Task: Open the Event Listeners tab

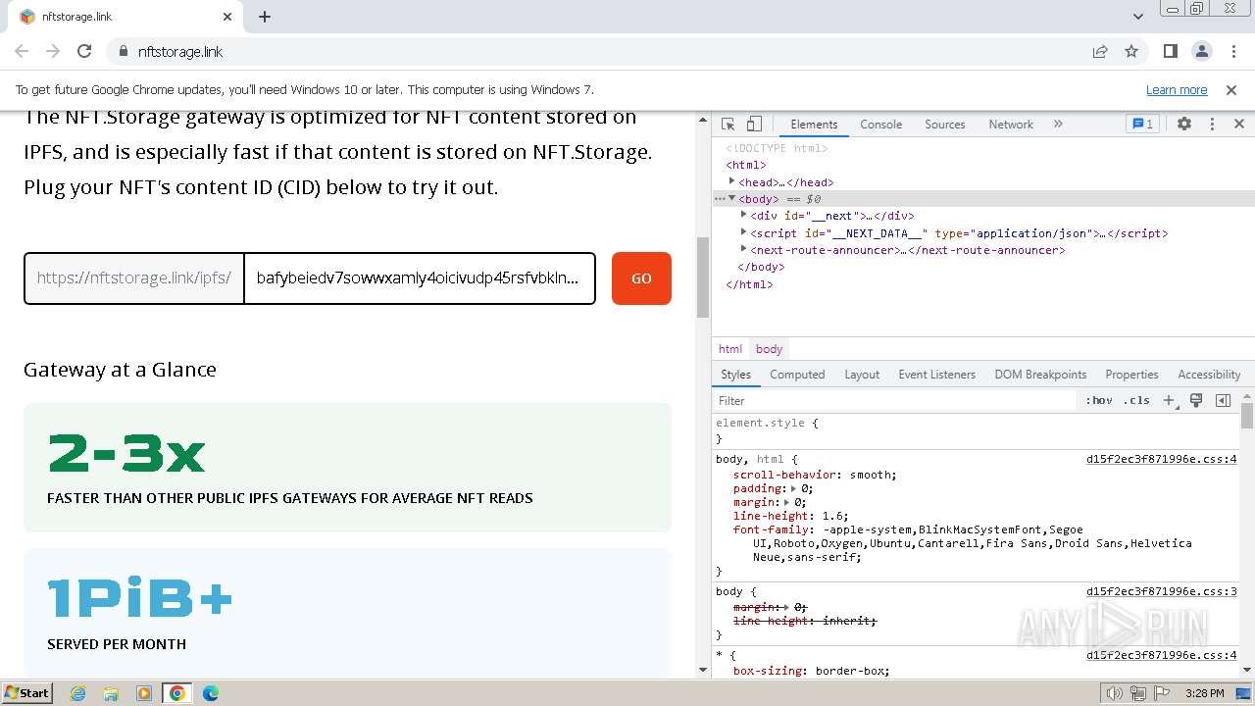Action: pyautogui.click(x=936, y=375)
